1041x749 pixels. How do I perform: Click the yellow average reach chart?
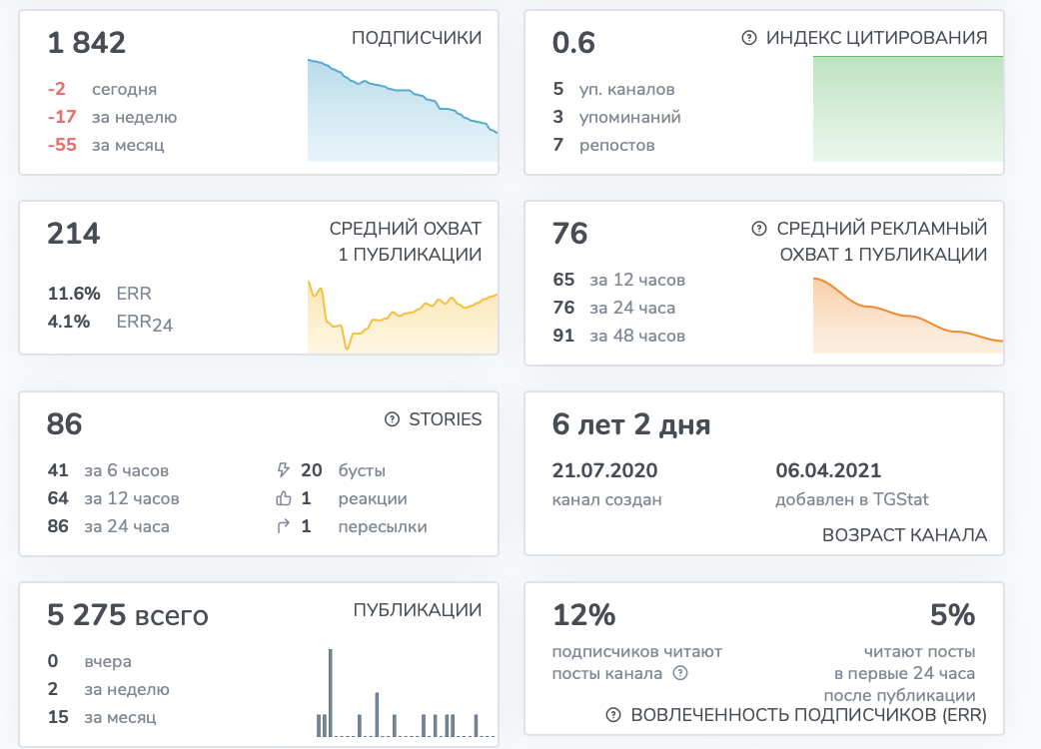coord(403,317)
